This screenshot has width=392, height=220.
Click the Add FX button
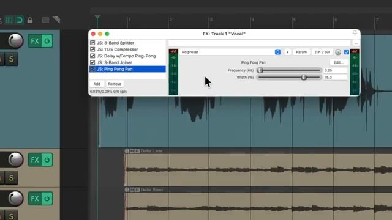pyautogui.click(x=97, y=84)
